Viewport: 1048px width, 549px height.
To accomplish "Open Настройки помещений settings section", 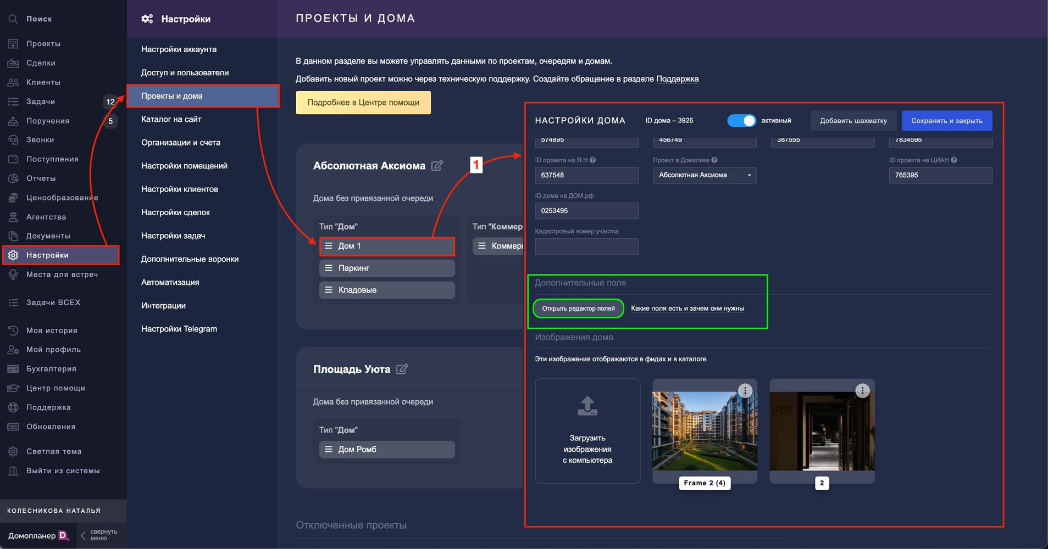I will [184, 166].
